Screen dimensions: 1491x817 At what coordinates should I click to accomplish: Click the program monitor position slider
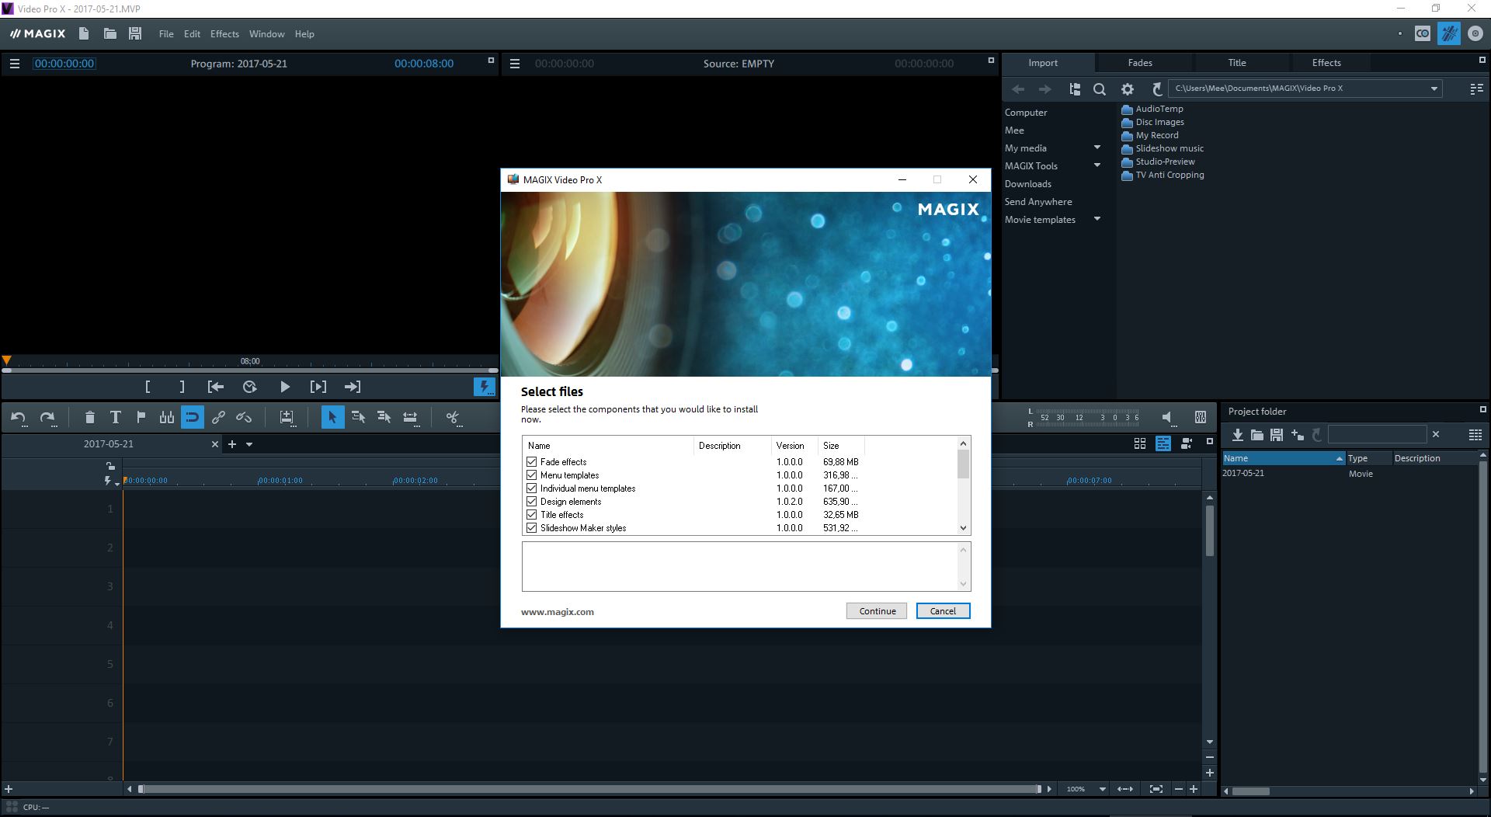point(249,370)
